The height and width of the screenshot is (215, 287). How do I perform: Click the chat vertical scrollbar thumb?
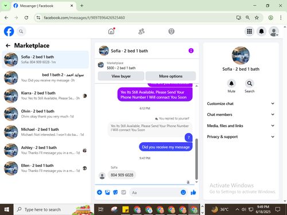(x=196, y=159)
